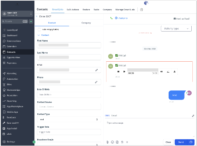Open the gear settings icon beside Manage Smart Lists
Viewport: 197px width, 146px height.
coord(142,10)
